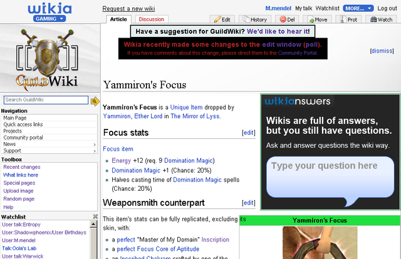401x259 pixels.
Task: Open Yammiron, Ether Lord link
Action: pos(132,116)
